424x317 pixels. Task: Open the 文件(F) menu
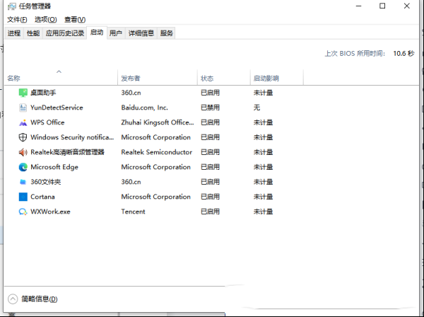(x=17, y=20)
